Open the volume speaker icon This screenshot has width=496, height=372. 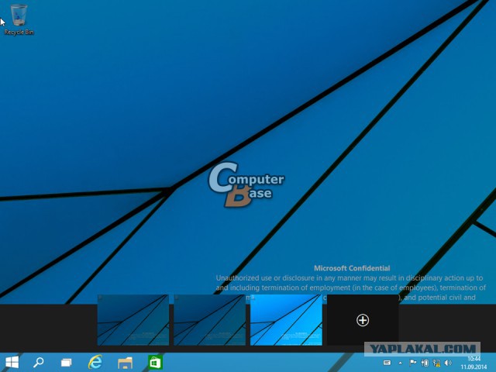tap(448, 363)
